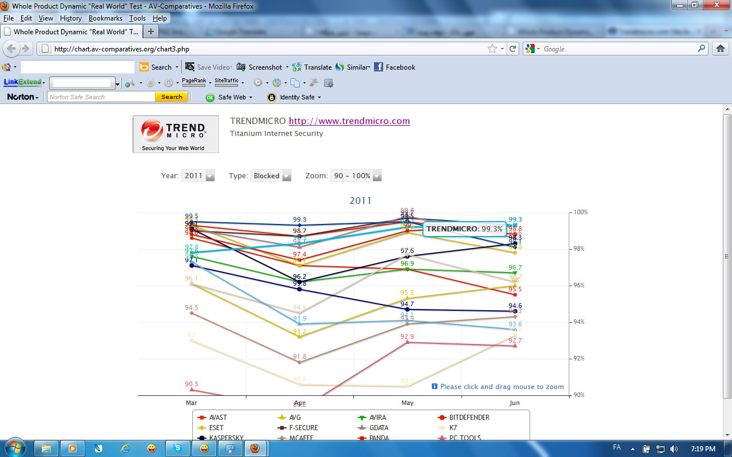Click the Norton Identity Safe lock icon
The height and width of the screenshot is (457, 732).
[272, 97]
